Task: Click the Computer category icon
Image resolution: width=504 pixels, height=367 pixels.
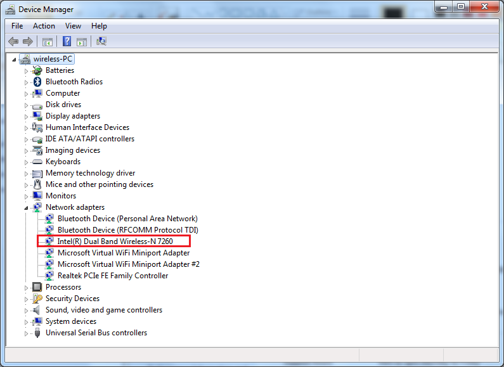Action: pyautogui.click(x=37, y=93)
